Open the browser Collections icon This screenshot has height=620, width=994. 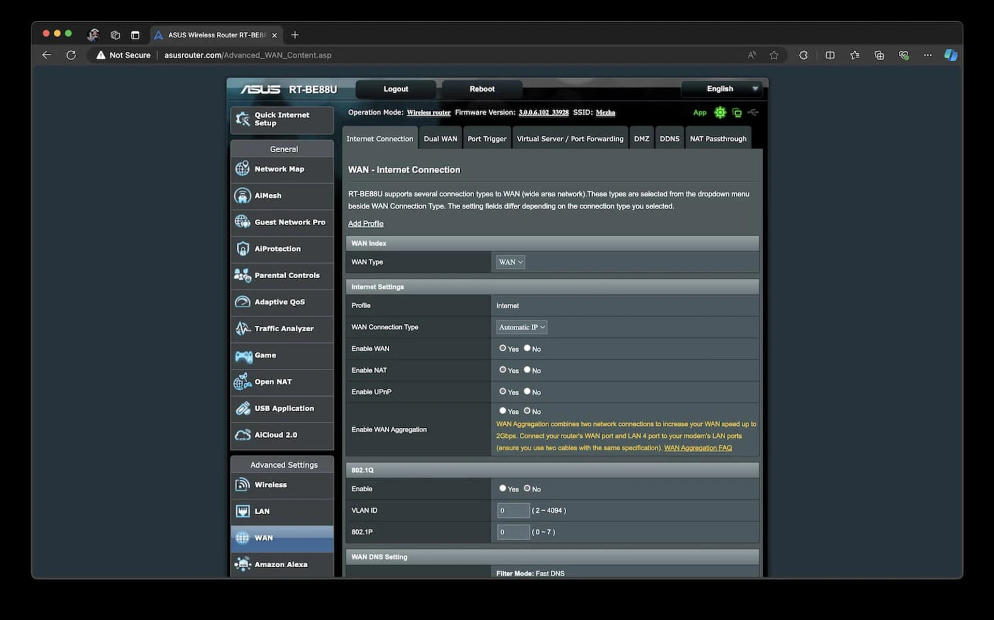tap(879, 55)
